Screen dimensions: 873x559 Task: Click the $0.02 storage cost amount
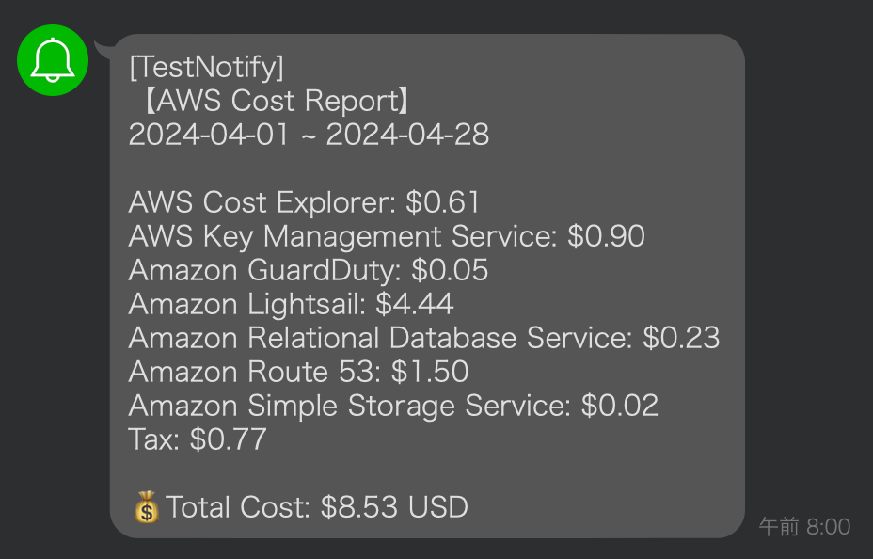(620, 406)
